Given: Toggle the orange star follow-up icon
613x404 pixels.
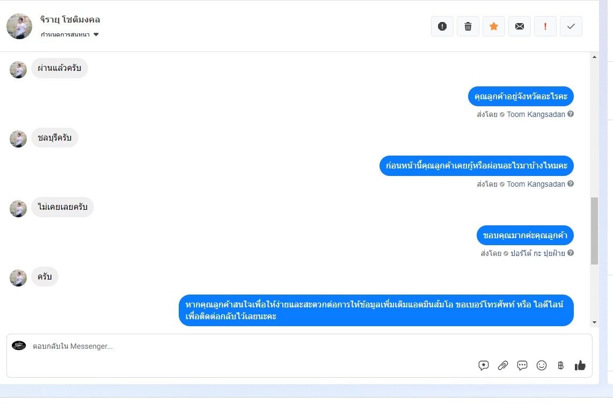Looking at the screenshot, I should pyautogui.click(x=494, y=26).
